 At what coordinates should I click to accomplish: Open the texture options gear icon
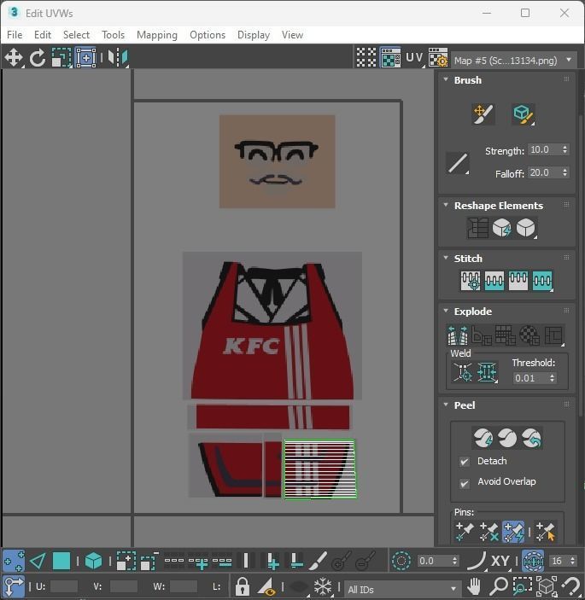(438, 57)
